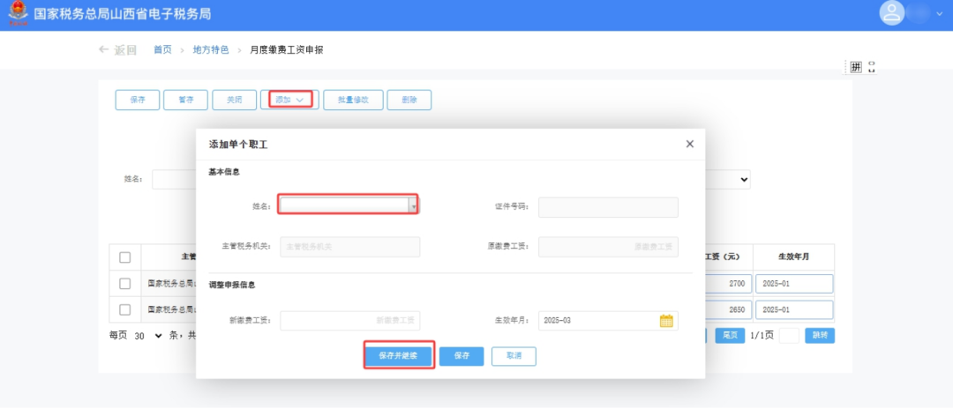
Task: Click the 跳转 jump button
Action: click(x=819, y=336)
